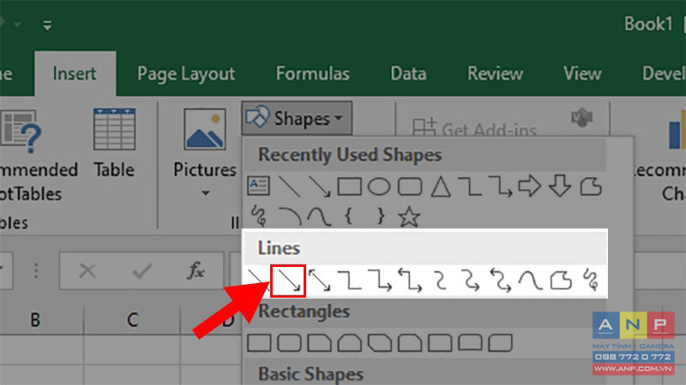Screen dimensions: 686x385
Task: Open Insert Function fx button
Action: click(196, 270)
